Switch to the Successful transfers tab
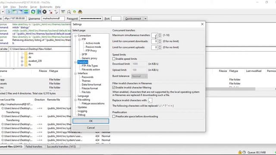The image size is (276, 155). [x=61, y=146]
